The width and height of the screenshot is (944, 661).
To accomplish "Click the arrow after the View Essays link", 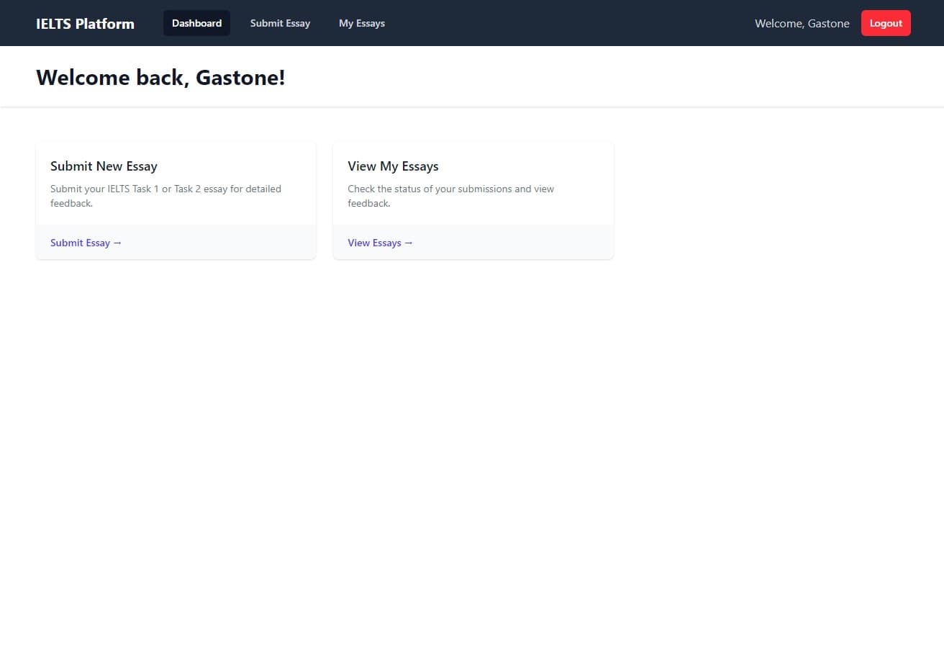I will pyautogui.click(x=409, y=243).
